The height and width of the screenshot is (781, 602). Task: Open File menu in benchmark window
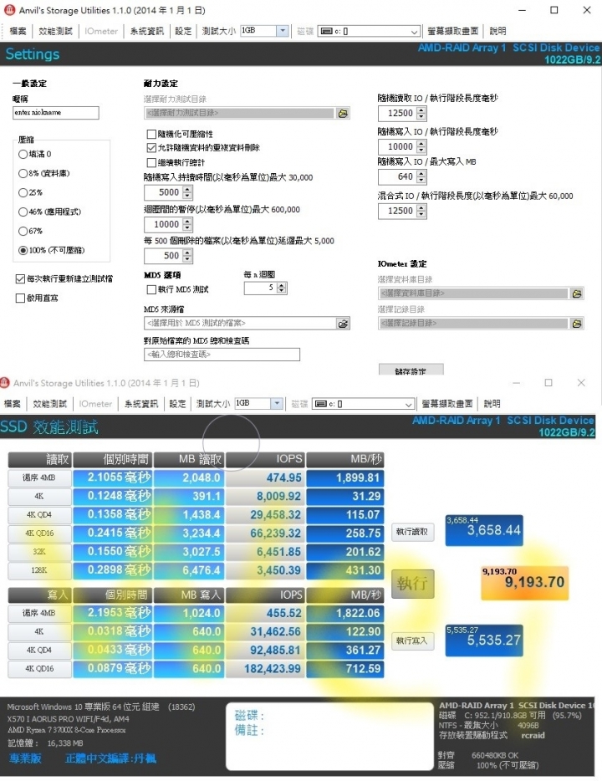pos(12,404)
